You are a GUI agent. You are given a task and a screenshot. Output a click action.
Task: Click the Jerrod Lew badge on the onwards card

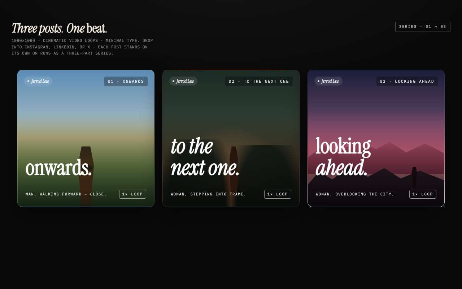coord(38,81)
